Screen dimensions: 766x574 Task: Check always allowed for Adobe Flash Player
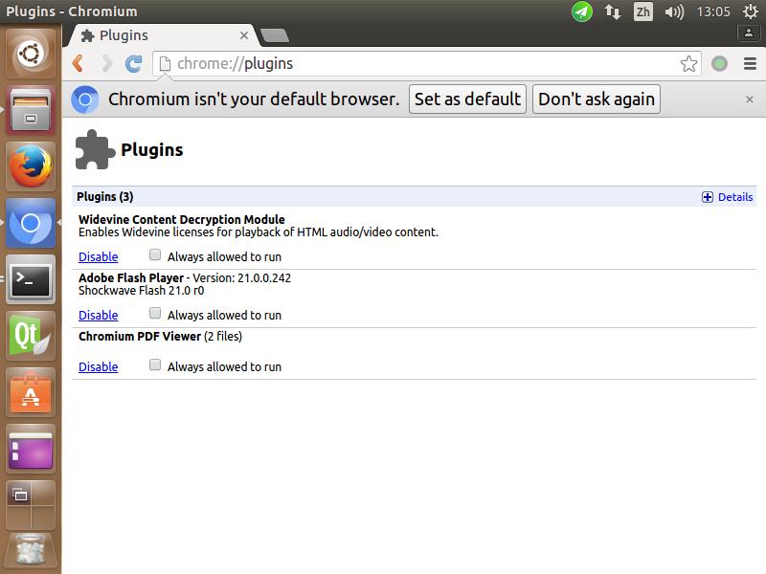155,314
